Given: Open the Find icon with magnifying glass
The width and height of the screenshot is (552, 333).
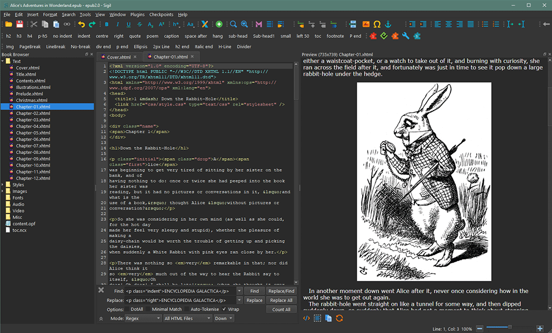Looking at the screenshot, I should (233, 24).
